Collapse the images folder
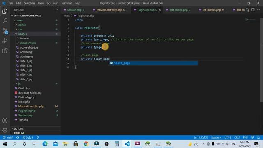Screen dimensions: 263x148 23,34
